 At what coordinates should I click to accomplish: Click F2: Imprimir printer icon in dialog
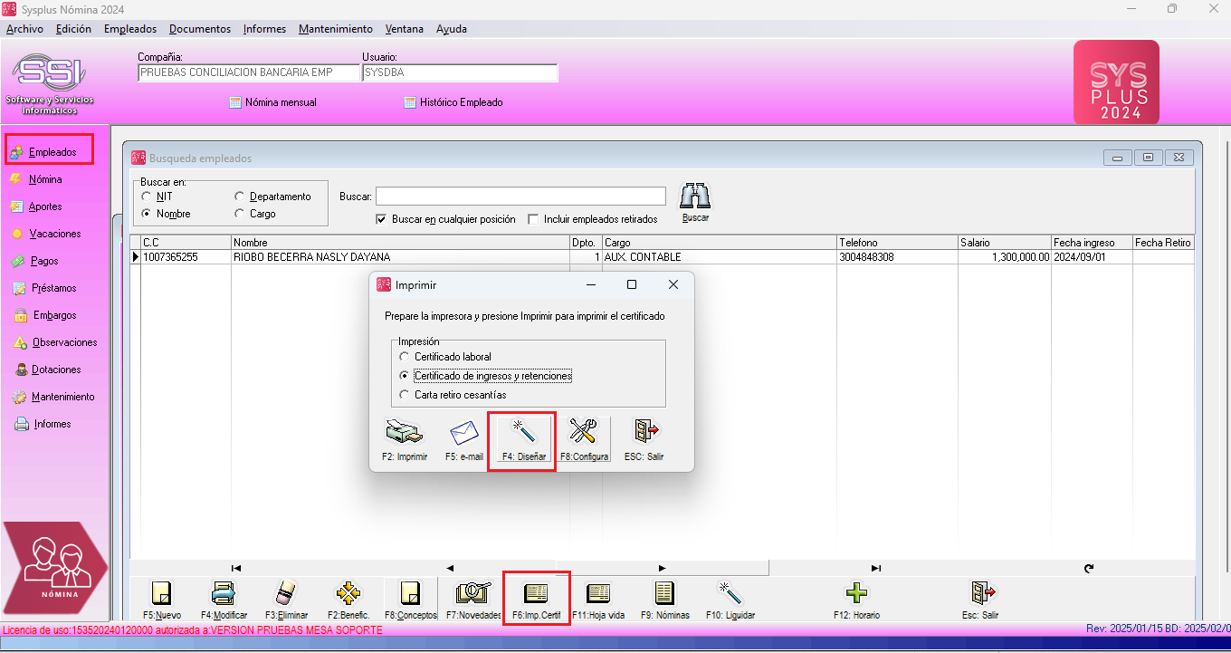405,440
